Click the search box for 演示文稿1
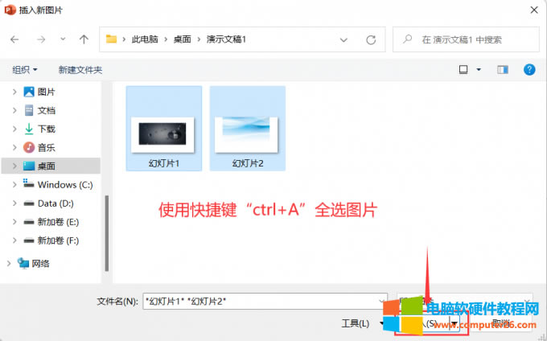 [475, 39]
